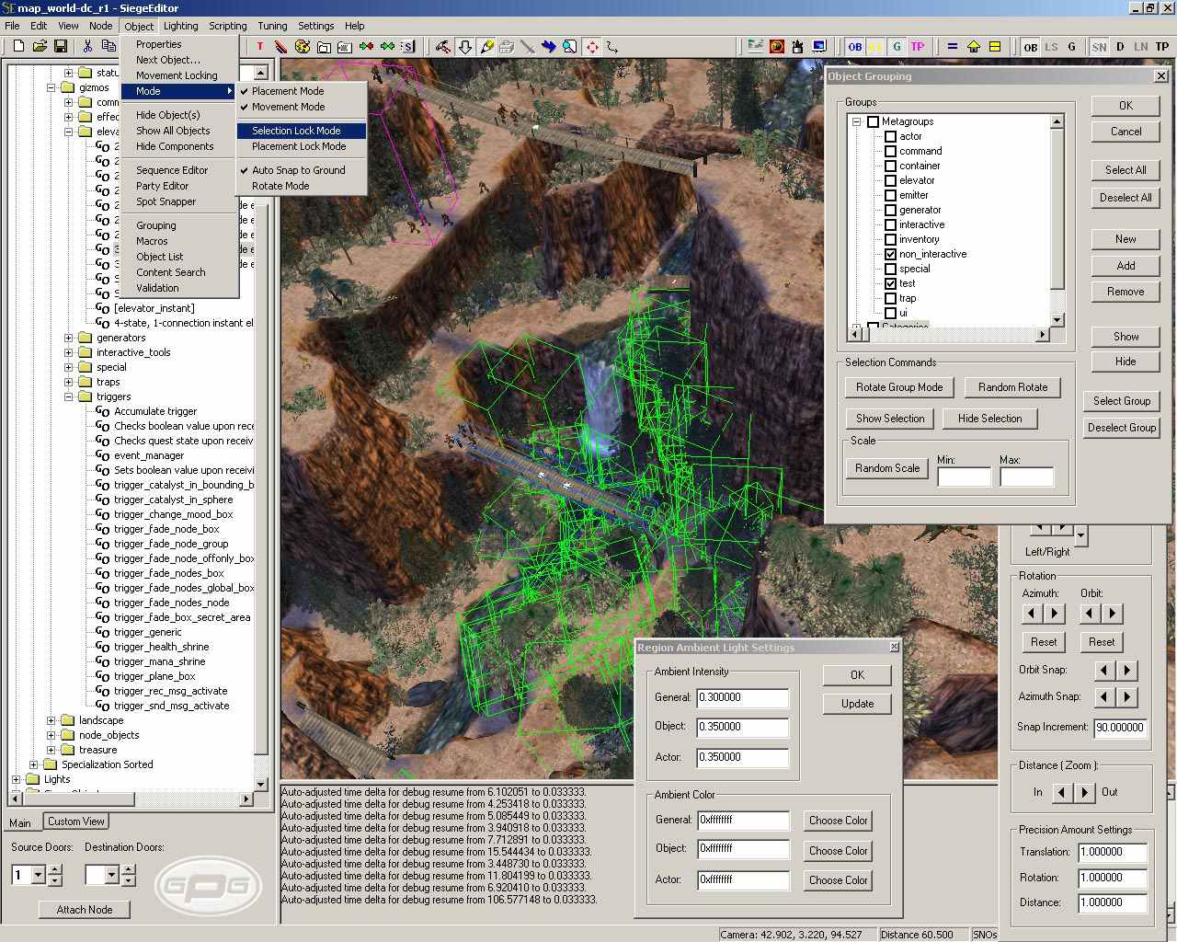Click the magenta TP toolbar button
Viewport: 1177px width, 942px height.
(918, 46)
